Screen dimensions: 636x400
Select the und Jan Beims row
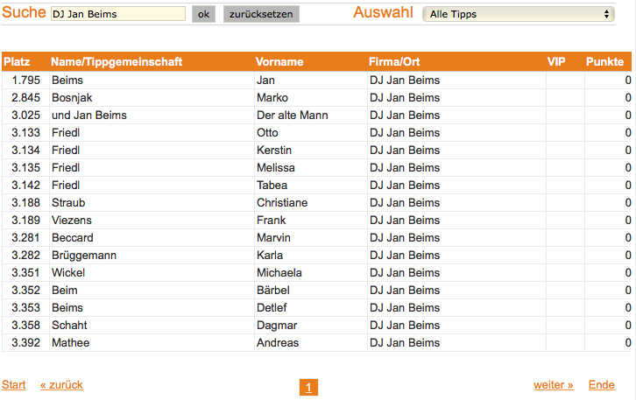(317, 115)
